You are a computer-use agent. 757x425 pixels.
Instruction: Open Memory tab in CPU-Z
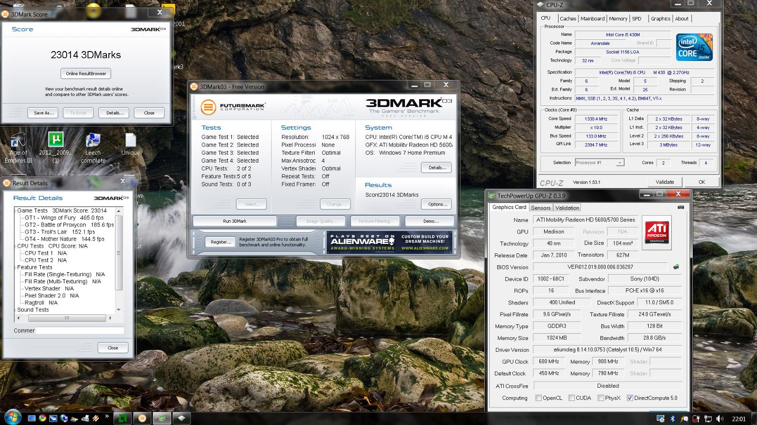click(618, 19)
